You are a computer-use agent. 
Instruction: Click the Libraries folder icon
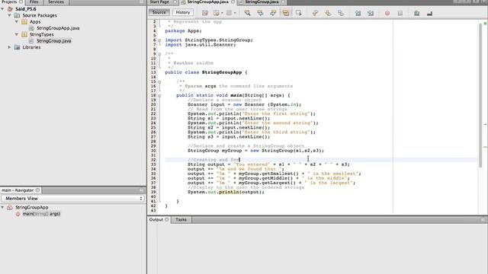(17, 47)
